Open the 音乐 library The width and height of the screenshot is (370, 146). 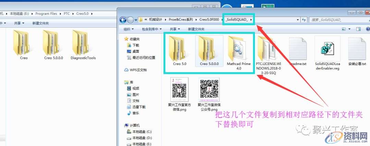133,113
